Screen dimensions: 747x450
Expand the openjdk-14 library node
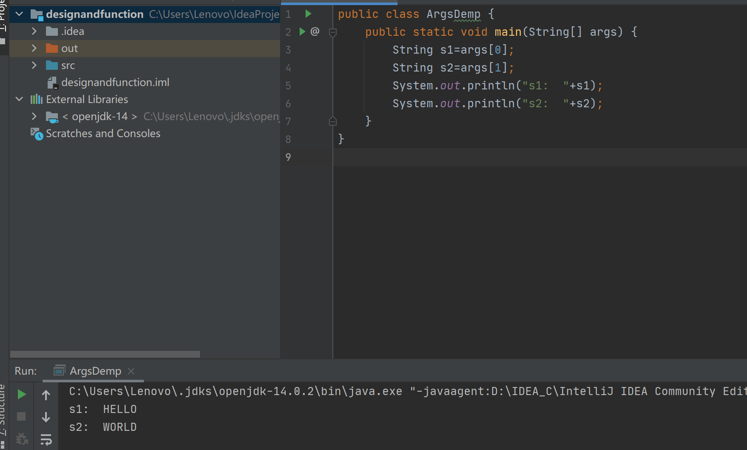coord(34,116)
